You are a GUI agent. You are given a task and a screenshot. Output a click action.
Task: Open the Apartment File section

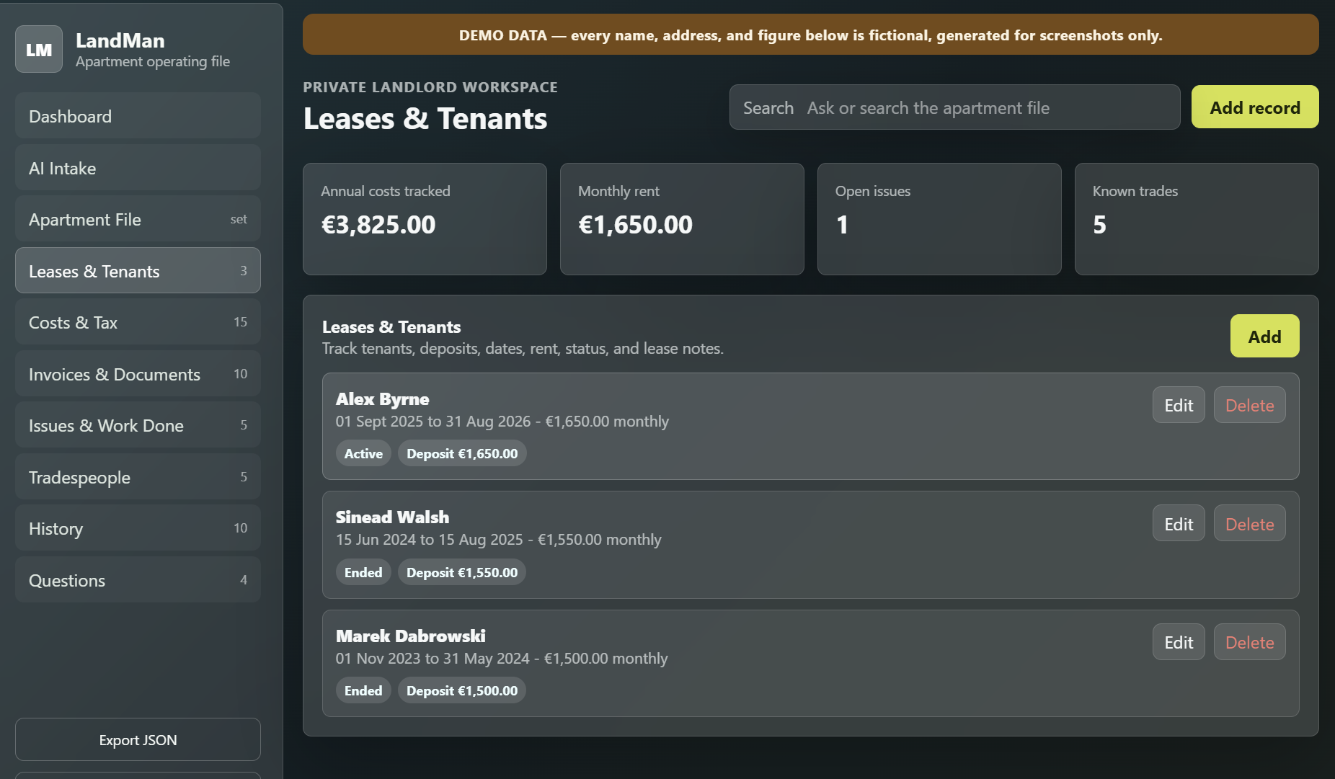coord(138,219)
